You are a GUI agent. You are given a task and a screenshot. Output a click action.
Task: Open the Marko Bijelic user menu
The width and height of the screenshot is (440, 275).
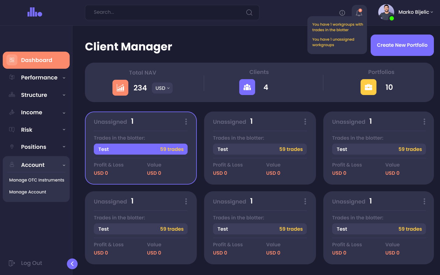click(x=416, y=12)
